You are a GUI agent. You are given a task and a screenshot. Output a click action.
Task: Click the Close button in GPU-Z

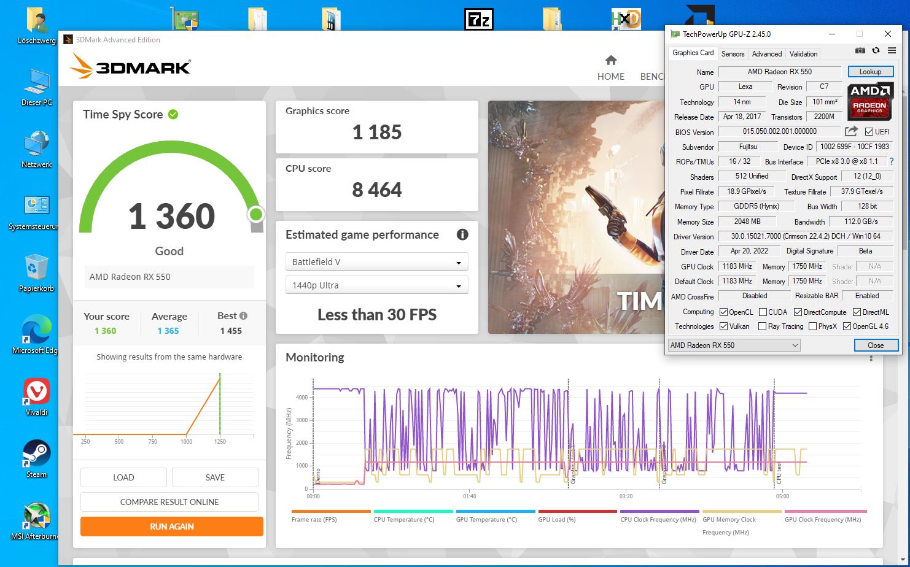point(876,345)
